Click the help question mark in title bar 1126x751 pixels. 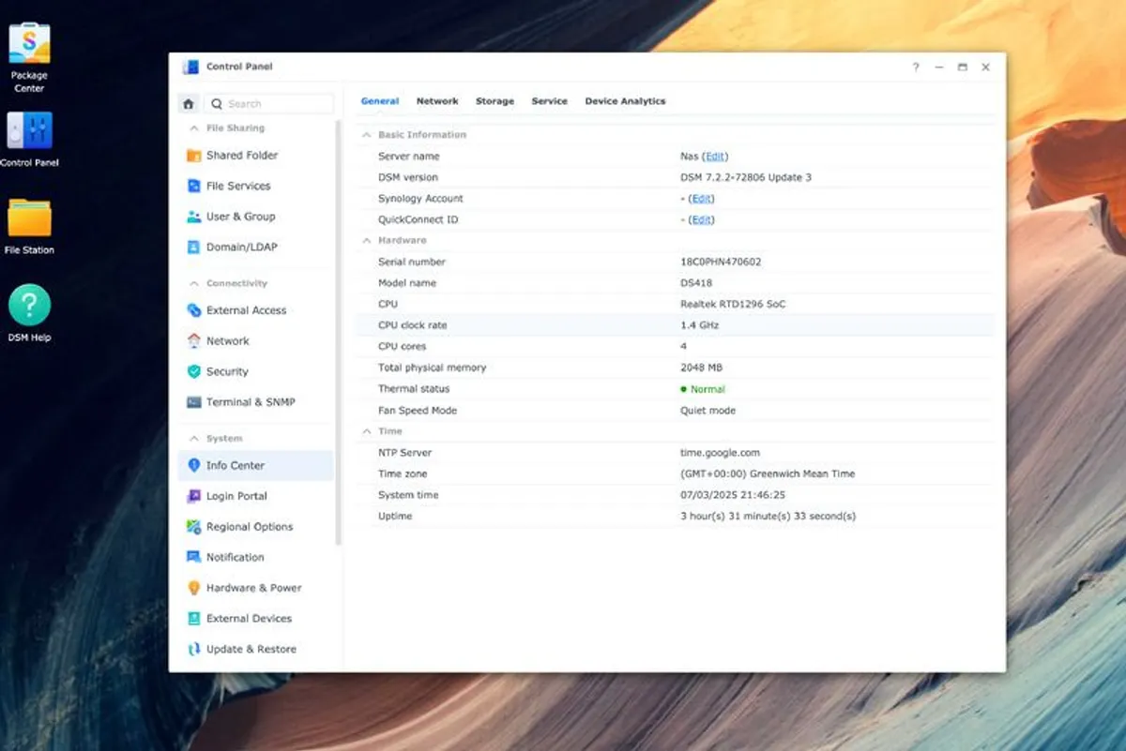click(x=916, y=68)
